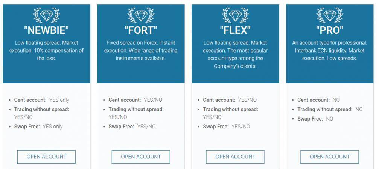Open account for the FLEX plan
This screenshot has height=169, width=379.
click(235, 157)
